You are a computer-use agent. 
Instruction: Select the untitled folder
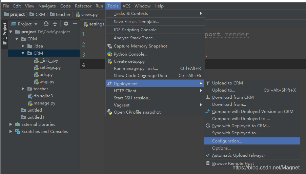click(35, 110)
